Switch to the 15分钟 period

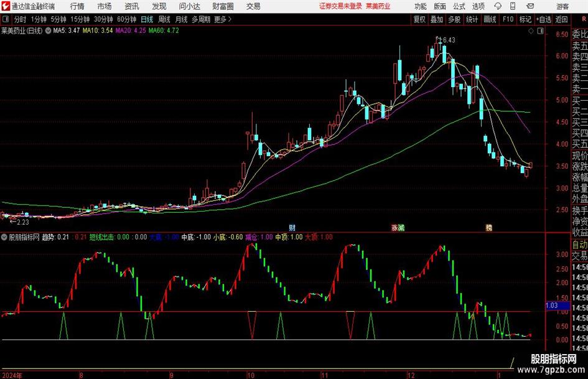(80, 19)
